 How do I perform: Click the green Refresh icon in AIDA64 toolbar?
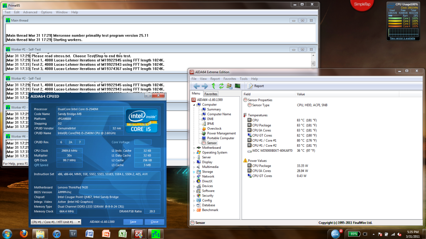(x=221, y=86)
